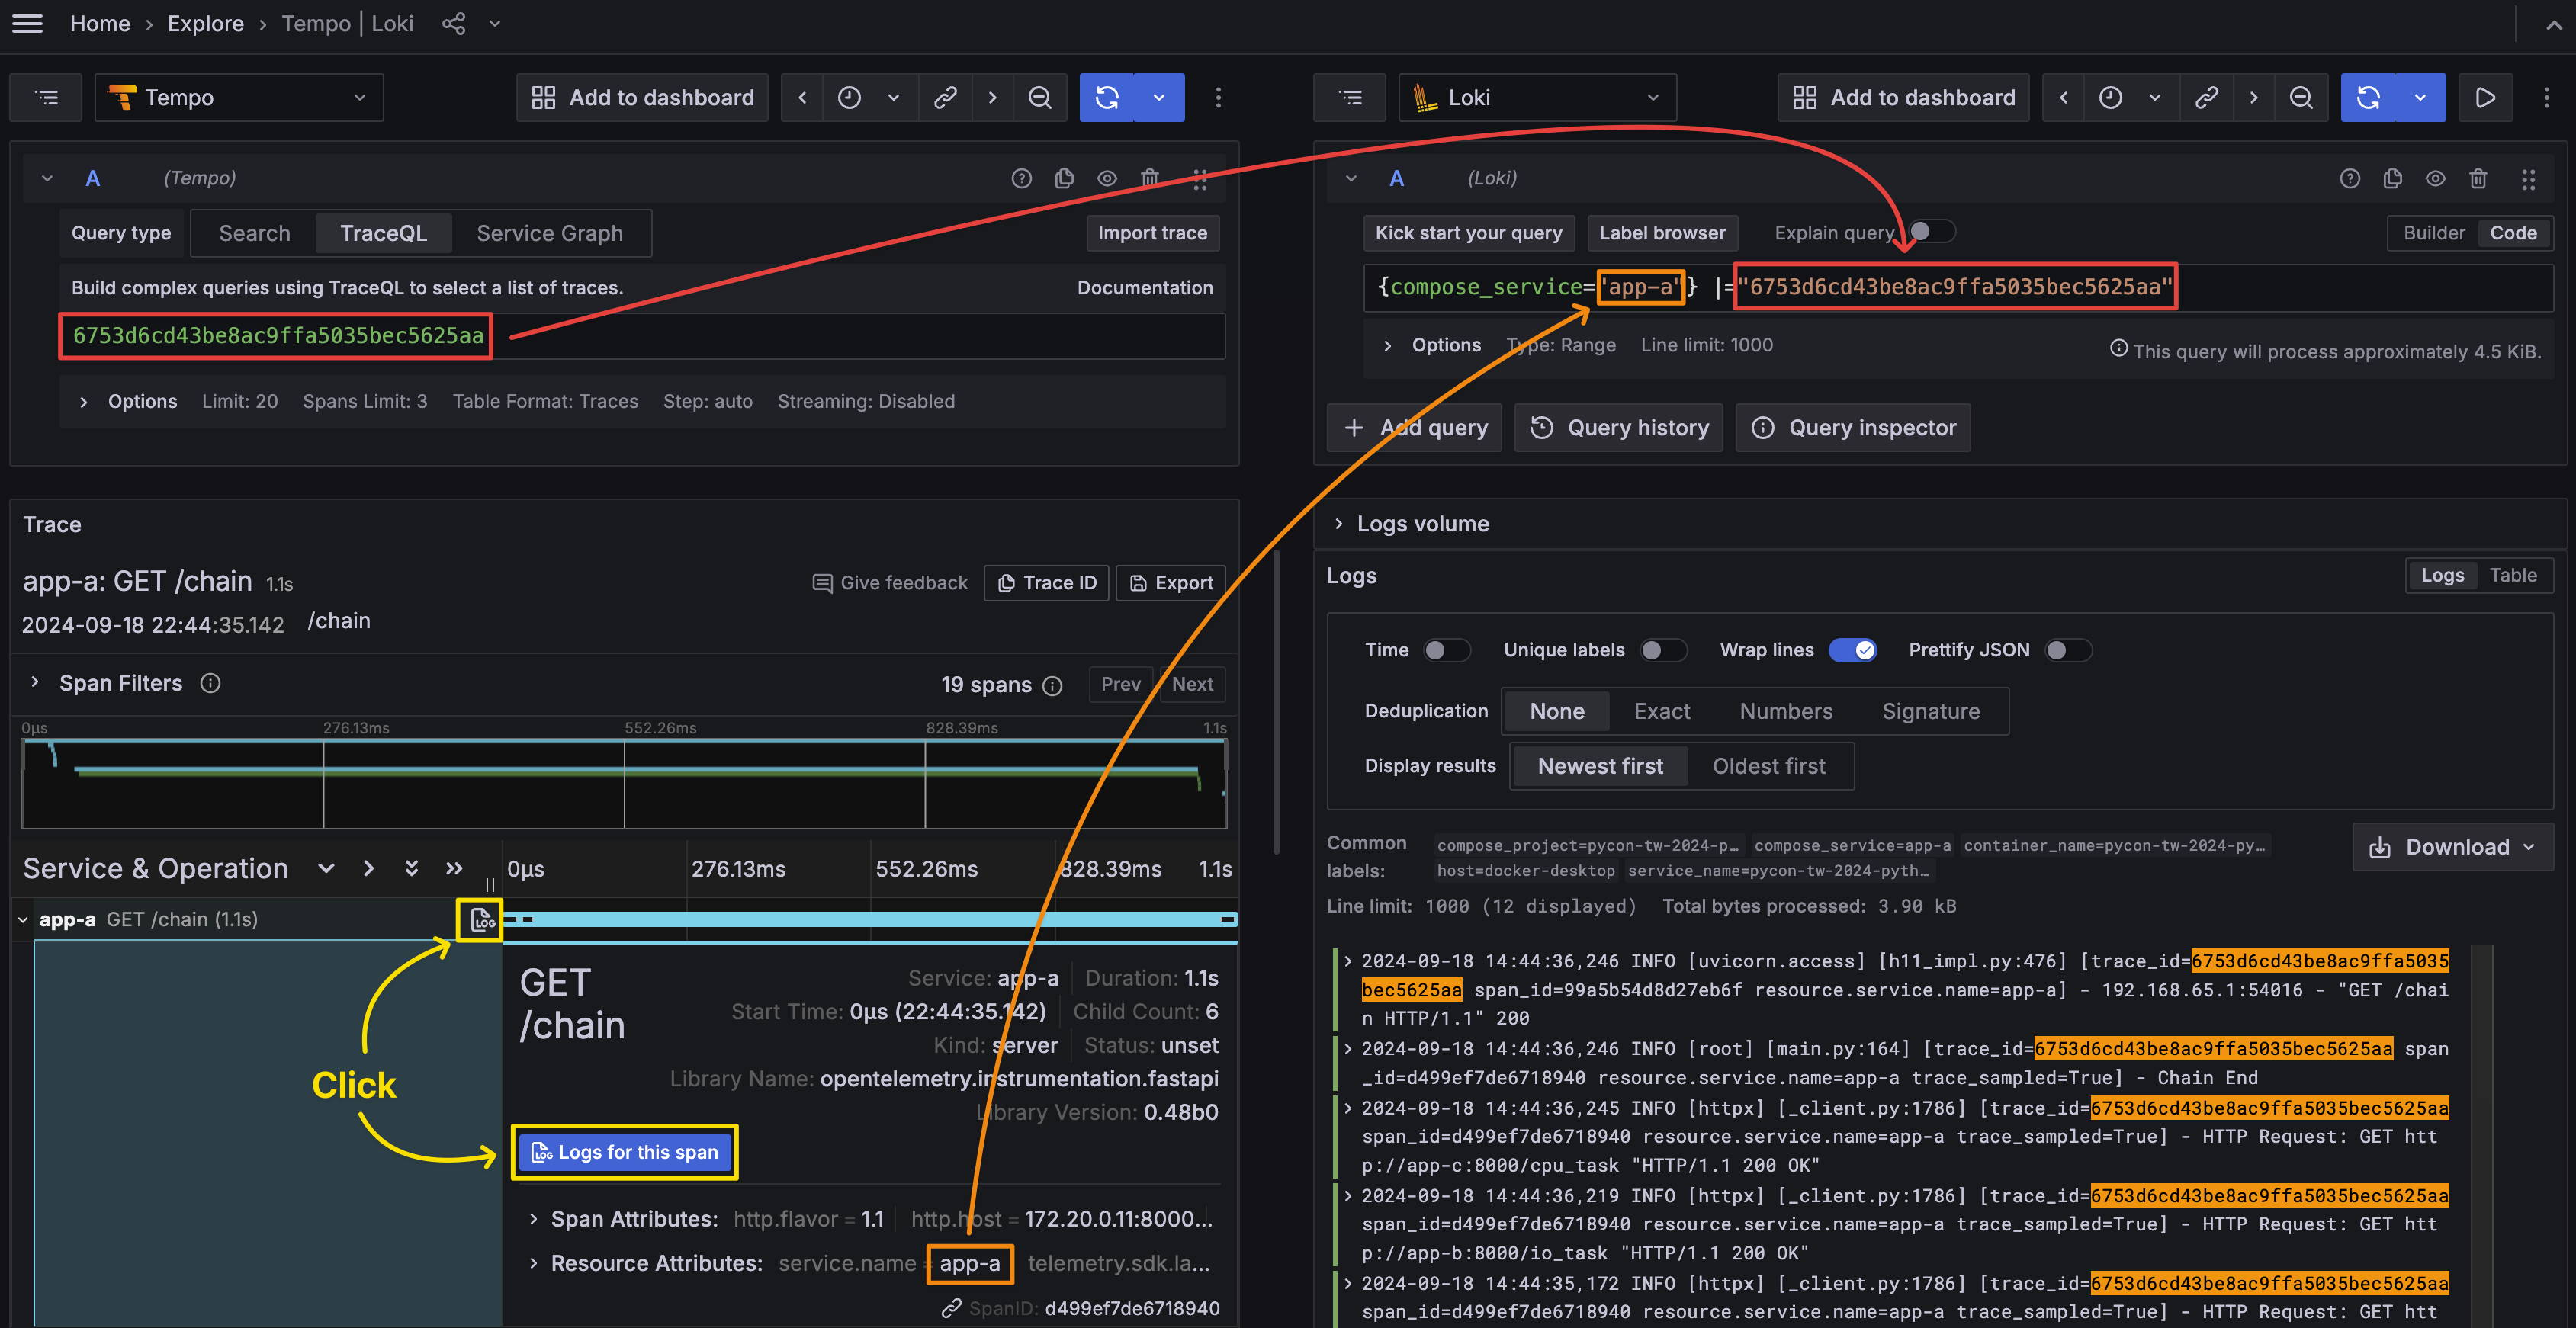Switch logs view to Table tab

click(x=2512, y=575)
